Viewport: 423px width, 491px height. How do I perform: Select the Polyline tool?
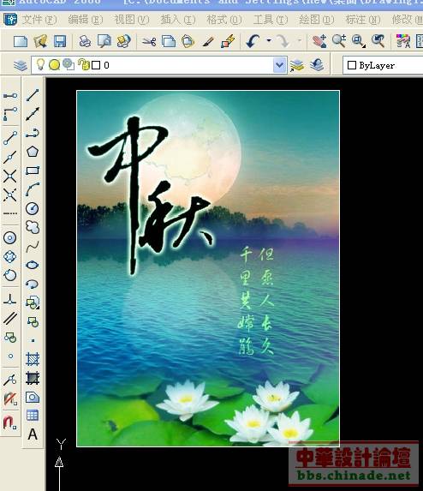pos(33,133)
